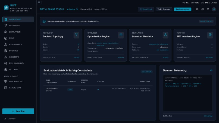The width and height of the screenshot is (219, 123).
Task: Click the Live Stream badge
Action: pyautogui.click(x=146, y=72)
